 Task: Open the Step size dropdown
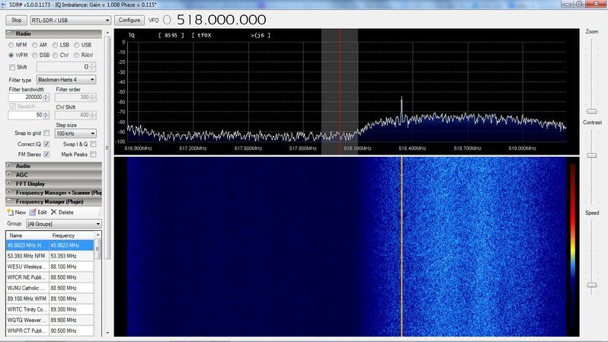pyautogui.click(x=75, y=133)
